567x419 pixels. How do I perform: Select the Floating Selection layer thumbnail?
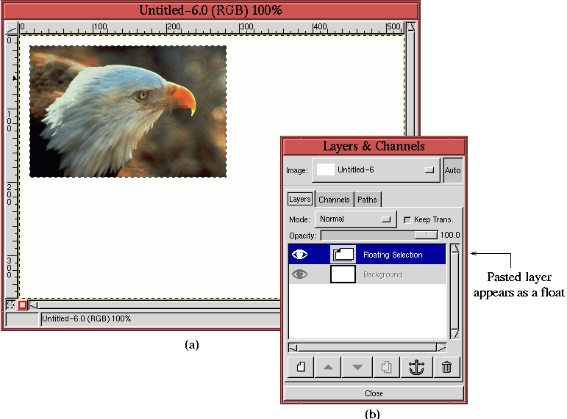343,255
